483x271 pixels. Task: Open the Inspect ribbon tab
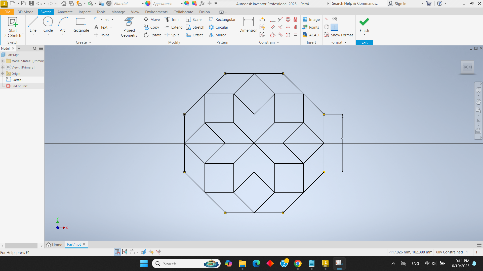tap(84, 12)
